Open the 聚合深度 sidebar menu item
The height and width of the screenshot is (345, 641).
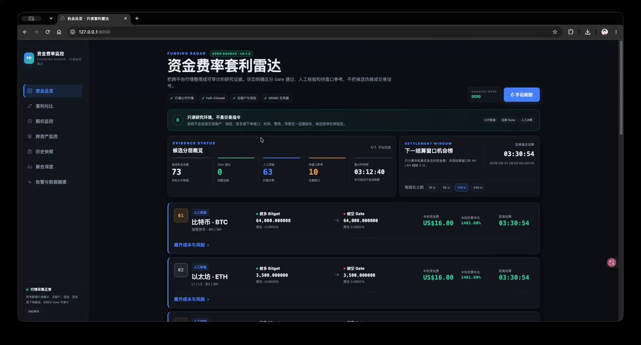[53, 167]
